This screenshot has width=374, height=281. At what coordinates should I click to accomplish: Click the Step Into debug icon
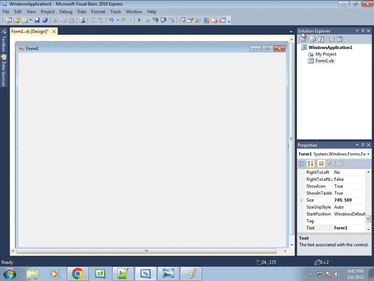155,20
